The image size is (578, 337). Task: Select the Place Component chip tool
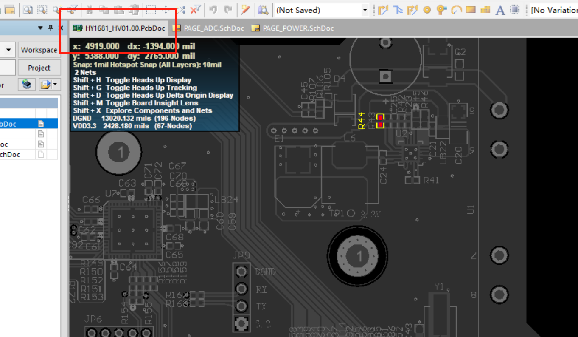pos(515,9)
